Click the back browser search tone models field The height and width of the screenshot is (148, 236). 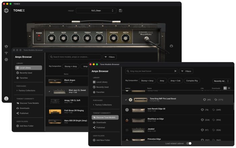[75, 57]
